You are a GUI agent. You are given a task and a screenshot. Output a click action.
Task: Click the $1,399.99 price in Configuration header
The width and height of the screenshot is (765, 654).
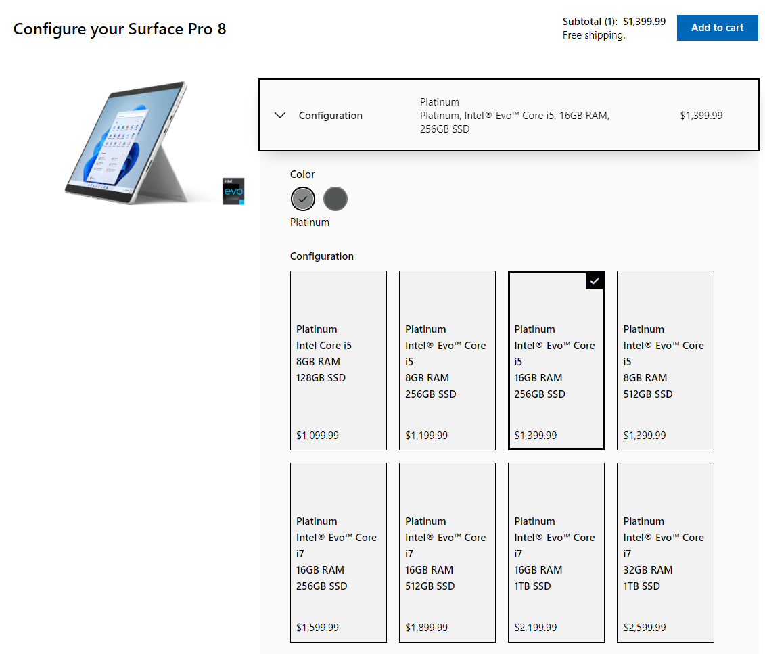coord(701,116)
